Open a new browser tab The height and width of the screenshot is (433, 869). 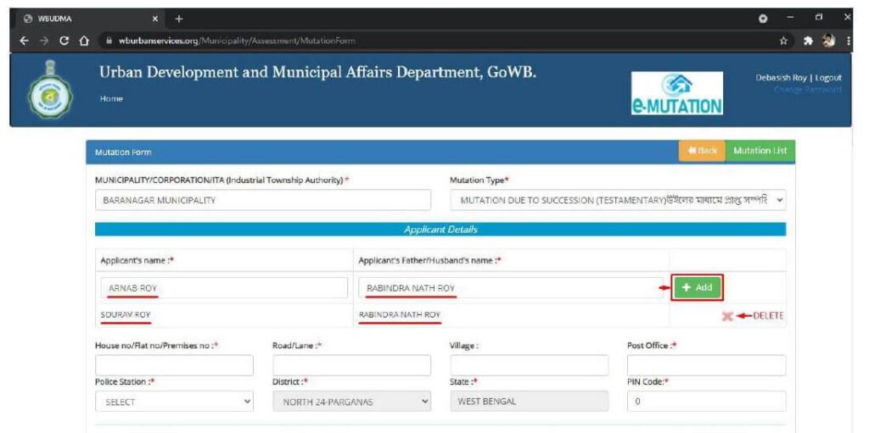[178, 19]
